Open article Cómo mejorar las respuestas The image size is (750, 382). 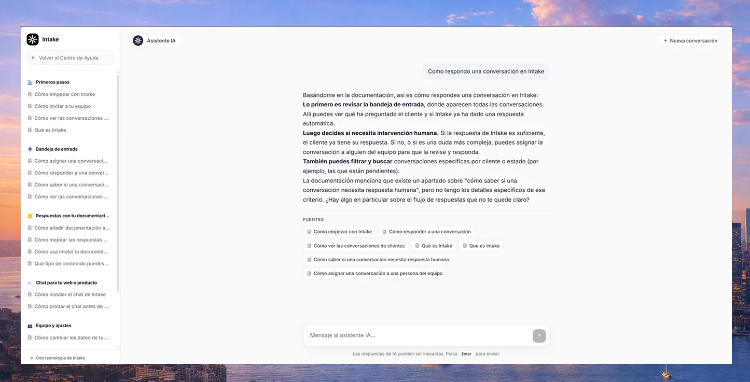(71, 240)
